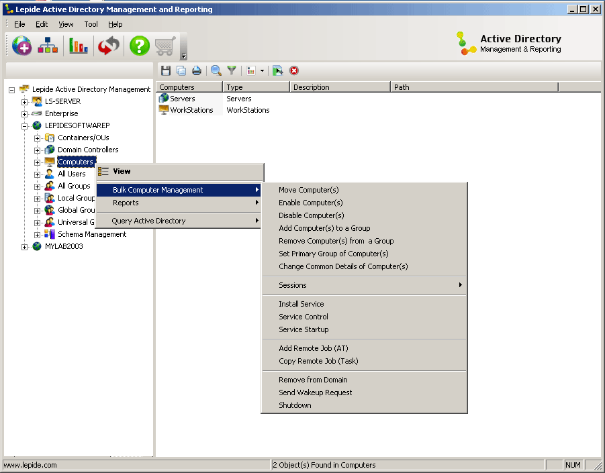Click the MYLAB2003 globe icon
This screenshot has width=605, height=473.
[x=37, y=246]
